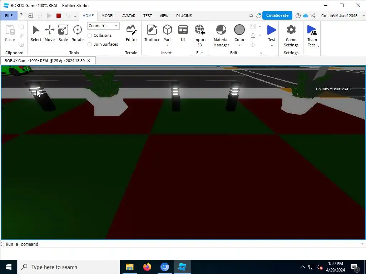Click the red Stop button in quick access bar

pos(59,16)
